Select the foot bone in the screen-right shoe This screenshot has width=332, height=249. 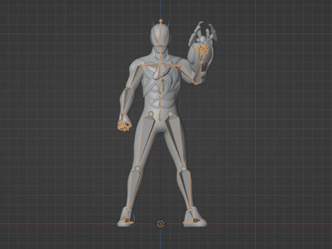(192, 214)
